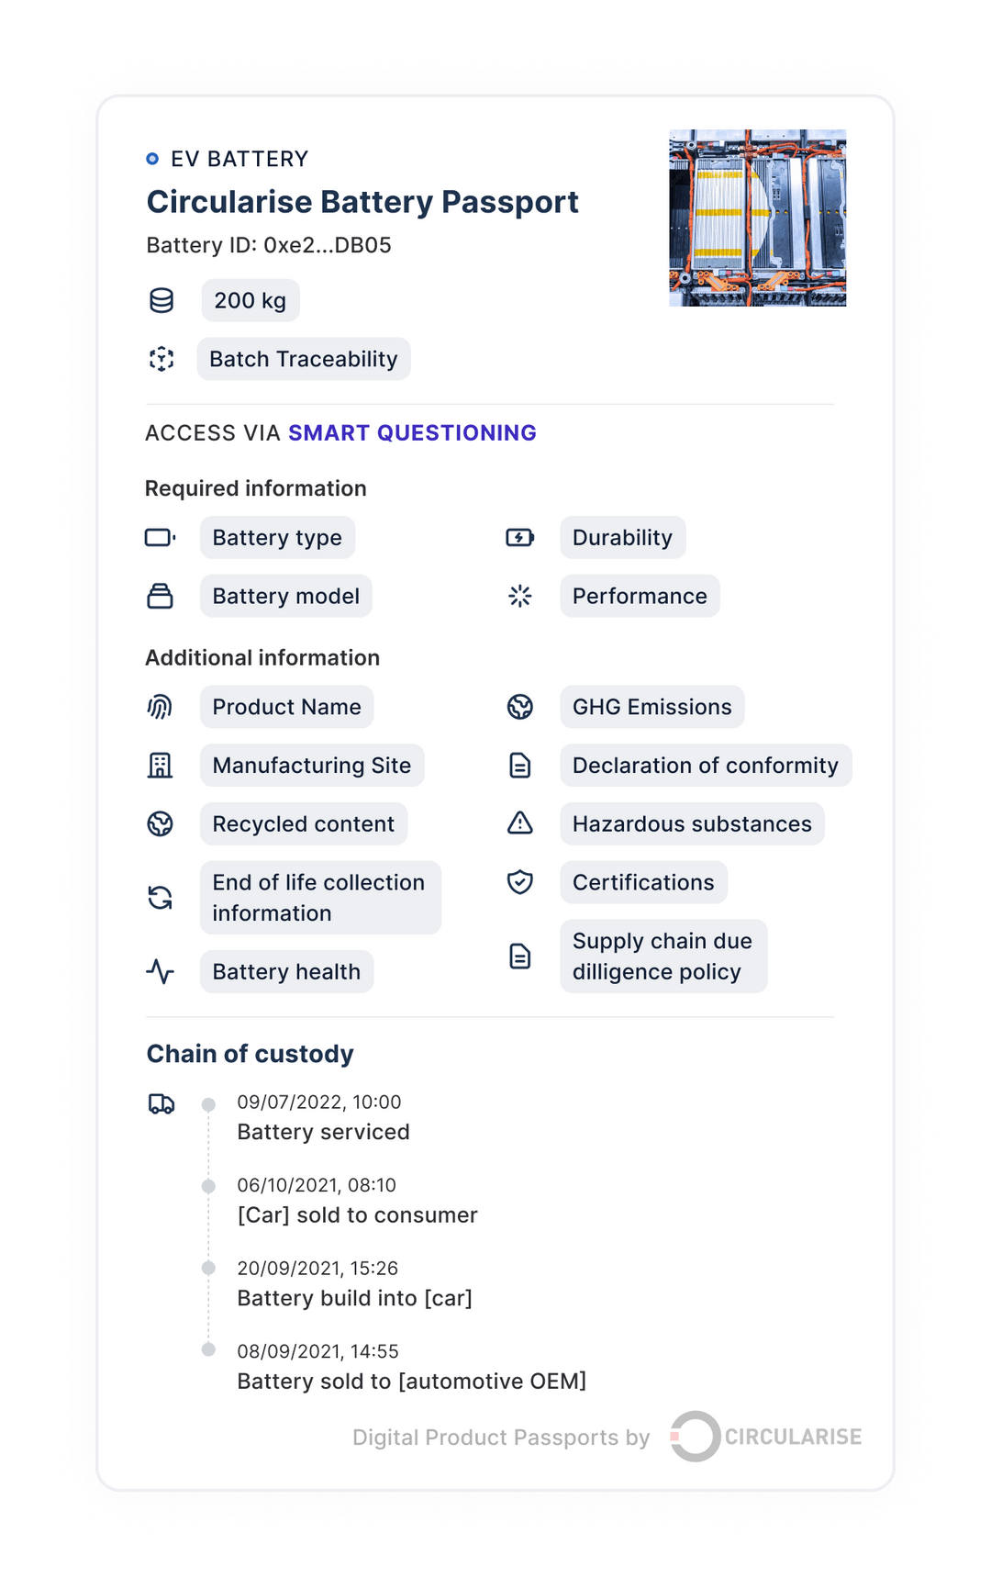Select the Battery serviced timeline marker
The image size is (991, 1589).
[x=208, y=1103]
